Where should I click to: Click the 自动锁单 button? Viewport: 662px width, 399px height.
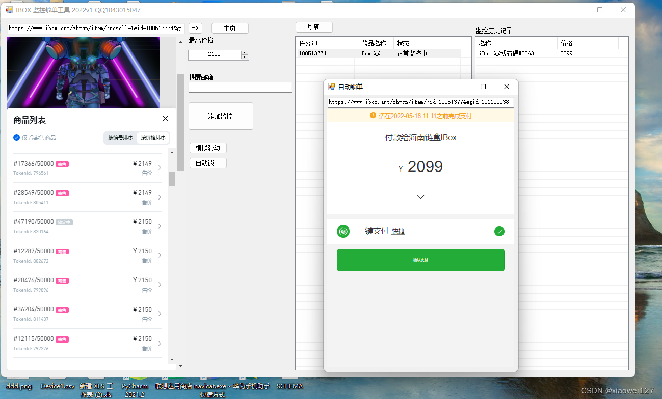click(x=208, y=163)
